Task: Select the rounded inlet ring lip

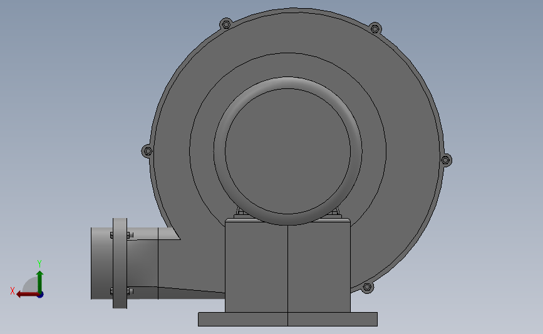Action: (287, 83)
